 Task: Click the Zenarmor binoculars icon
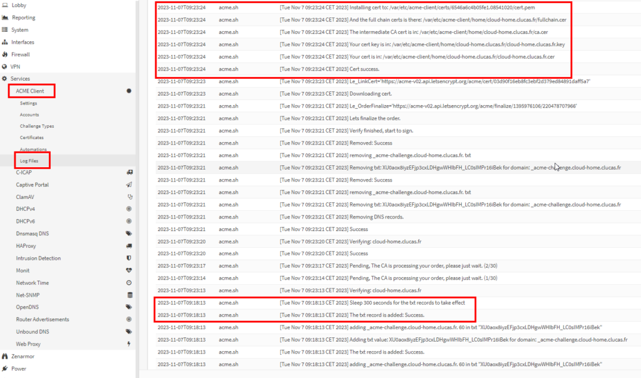coord(6,356)
